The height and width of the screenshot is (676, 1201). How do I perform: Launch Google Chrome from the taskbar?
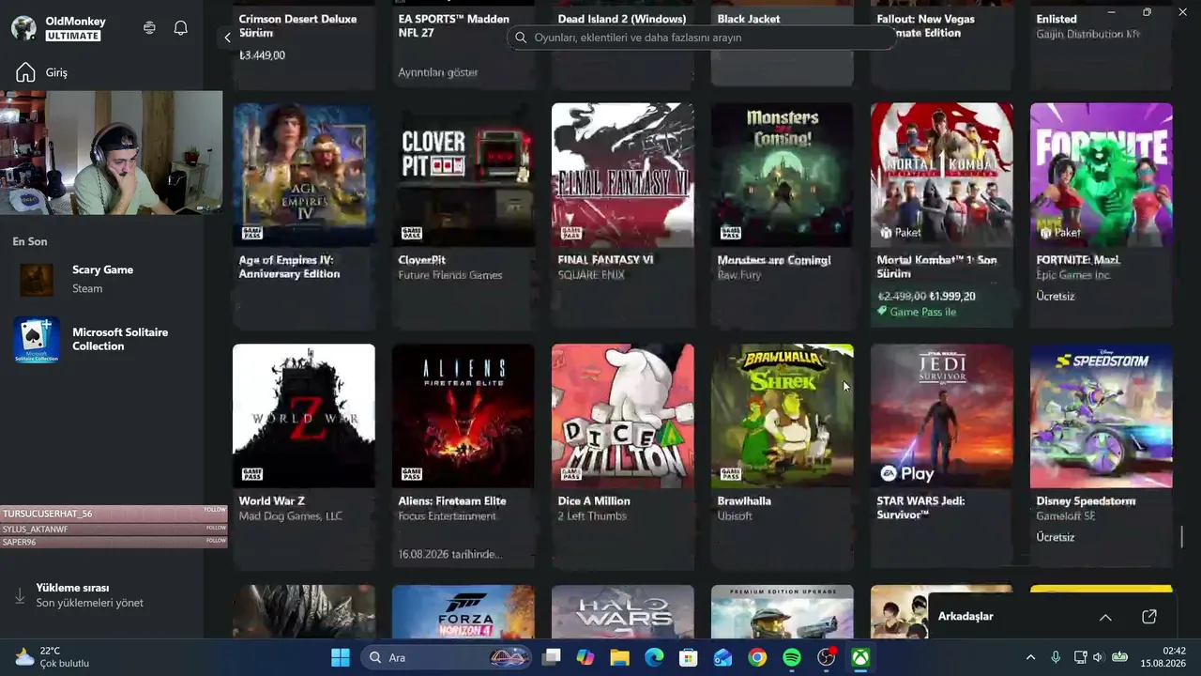(x=757, y=657)
